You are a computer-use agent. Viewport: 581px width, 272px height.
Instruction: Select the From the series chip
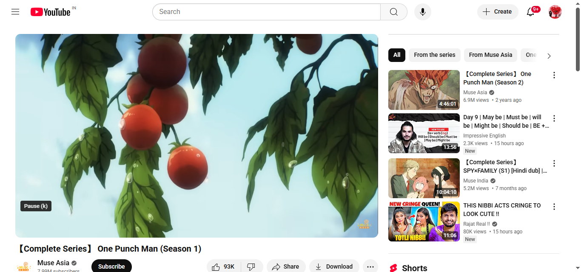435,55
